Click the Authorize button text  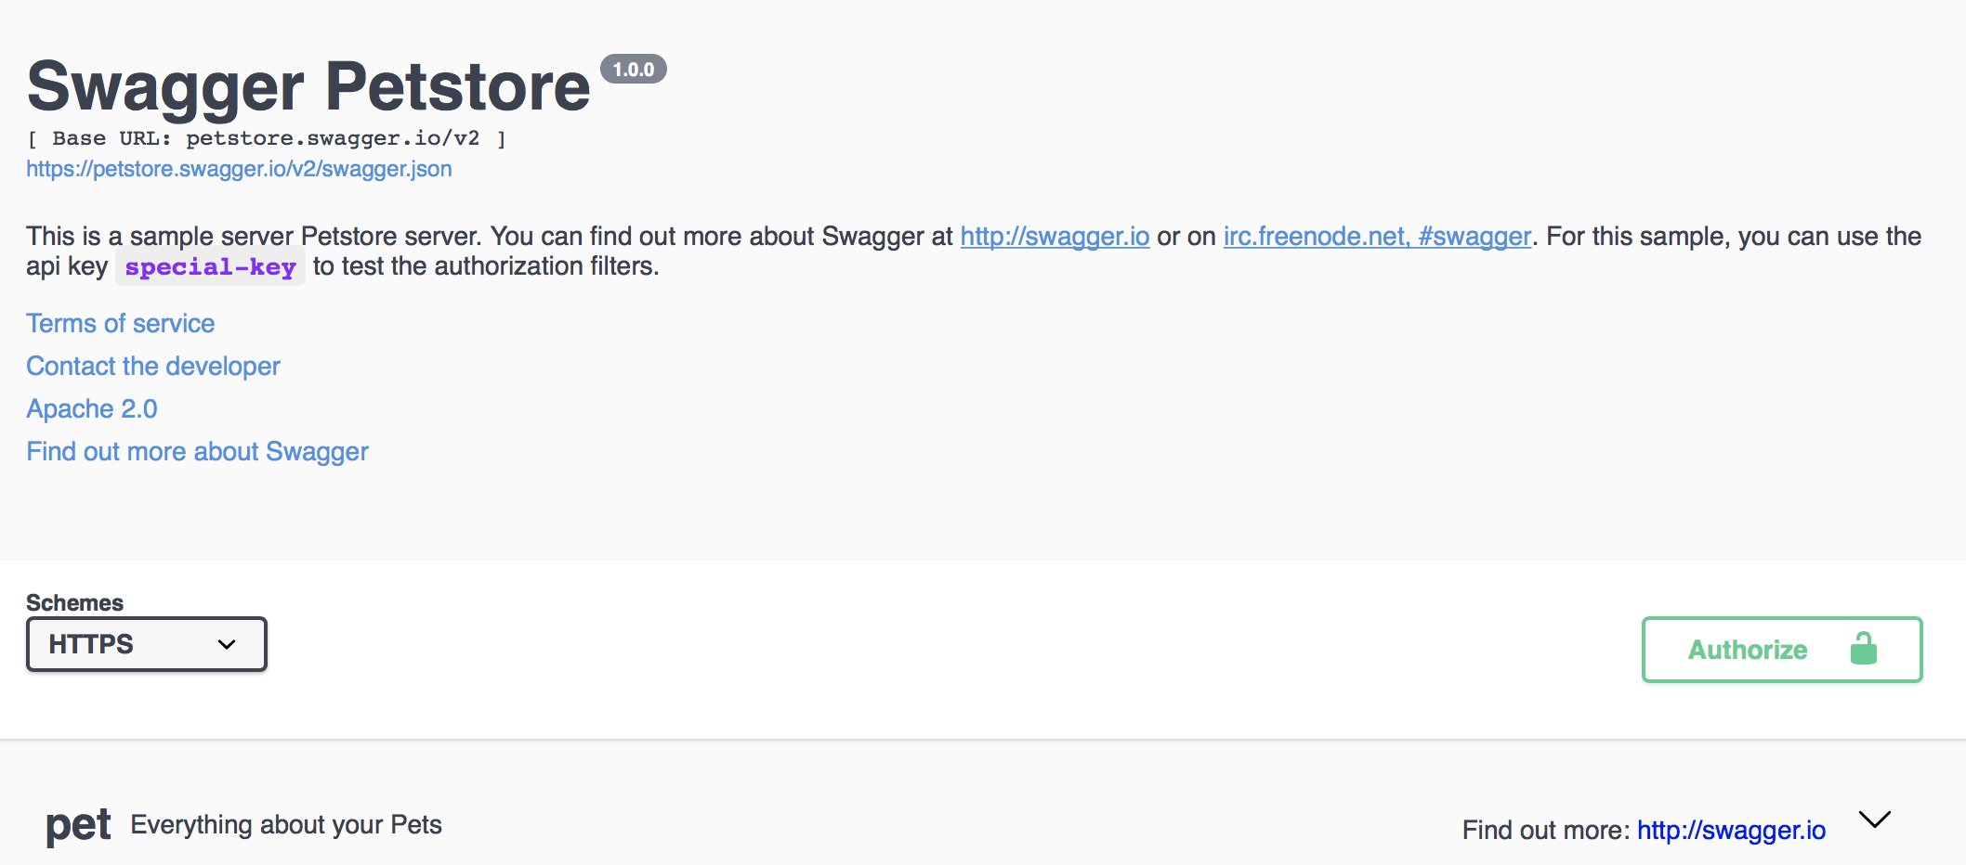1747,650
